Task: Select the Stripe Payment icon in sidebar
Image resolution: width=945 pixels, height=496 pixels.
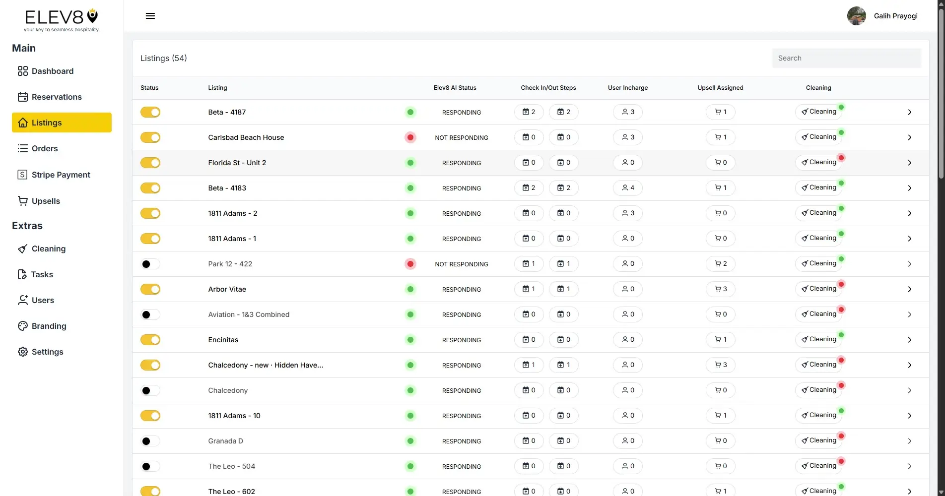Action: point(22,175)
